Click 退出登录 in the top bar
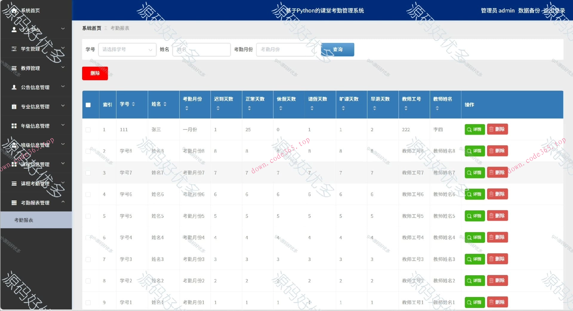 (x=554, y=10)
